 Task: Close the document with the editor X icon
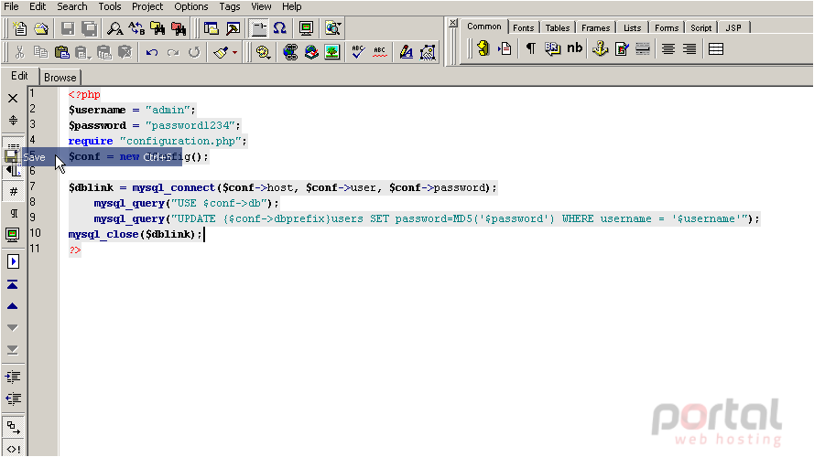(x=13, y=99)
